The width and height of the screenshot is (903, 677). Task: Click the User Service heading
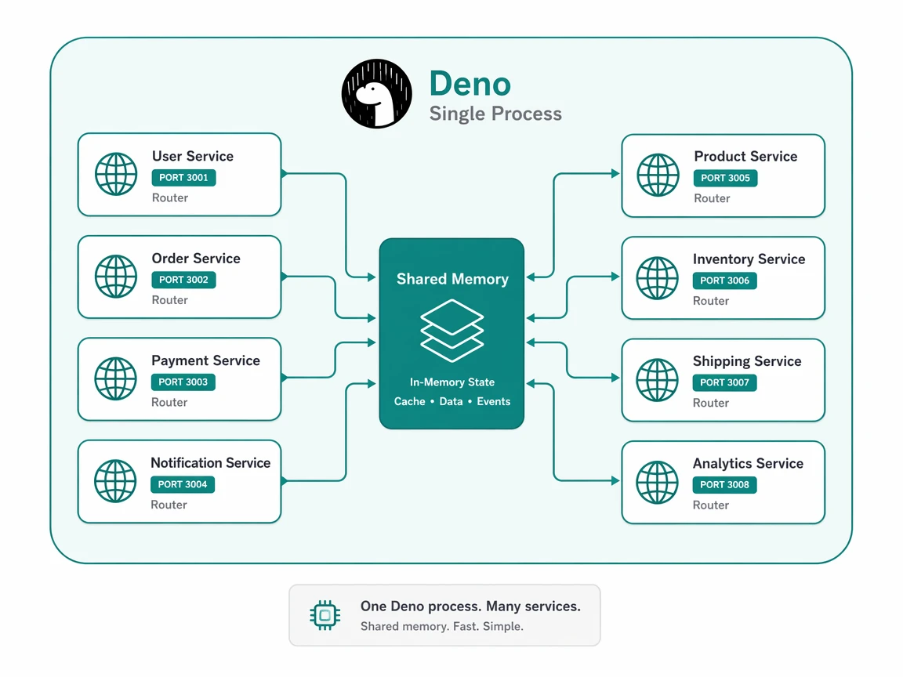(x=193, y=156)
